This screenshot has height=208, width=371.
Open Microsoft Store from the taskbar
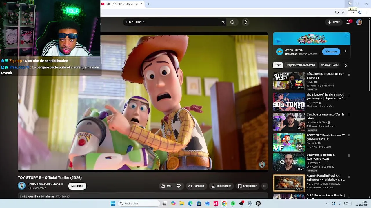[x=199, y=204]
